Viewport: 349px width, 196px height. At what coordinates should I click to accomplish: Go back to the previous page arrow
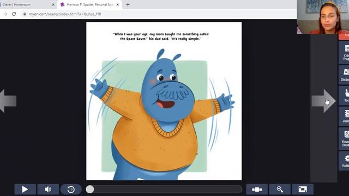click(x=8, y=101)
